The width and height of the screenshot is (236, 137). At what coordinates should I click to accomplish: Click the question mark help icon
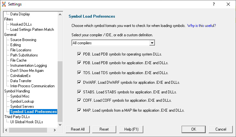click(x=214, y=4)
